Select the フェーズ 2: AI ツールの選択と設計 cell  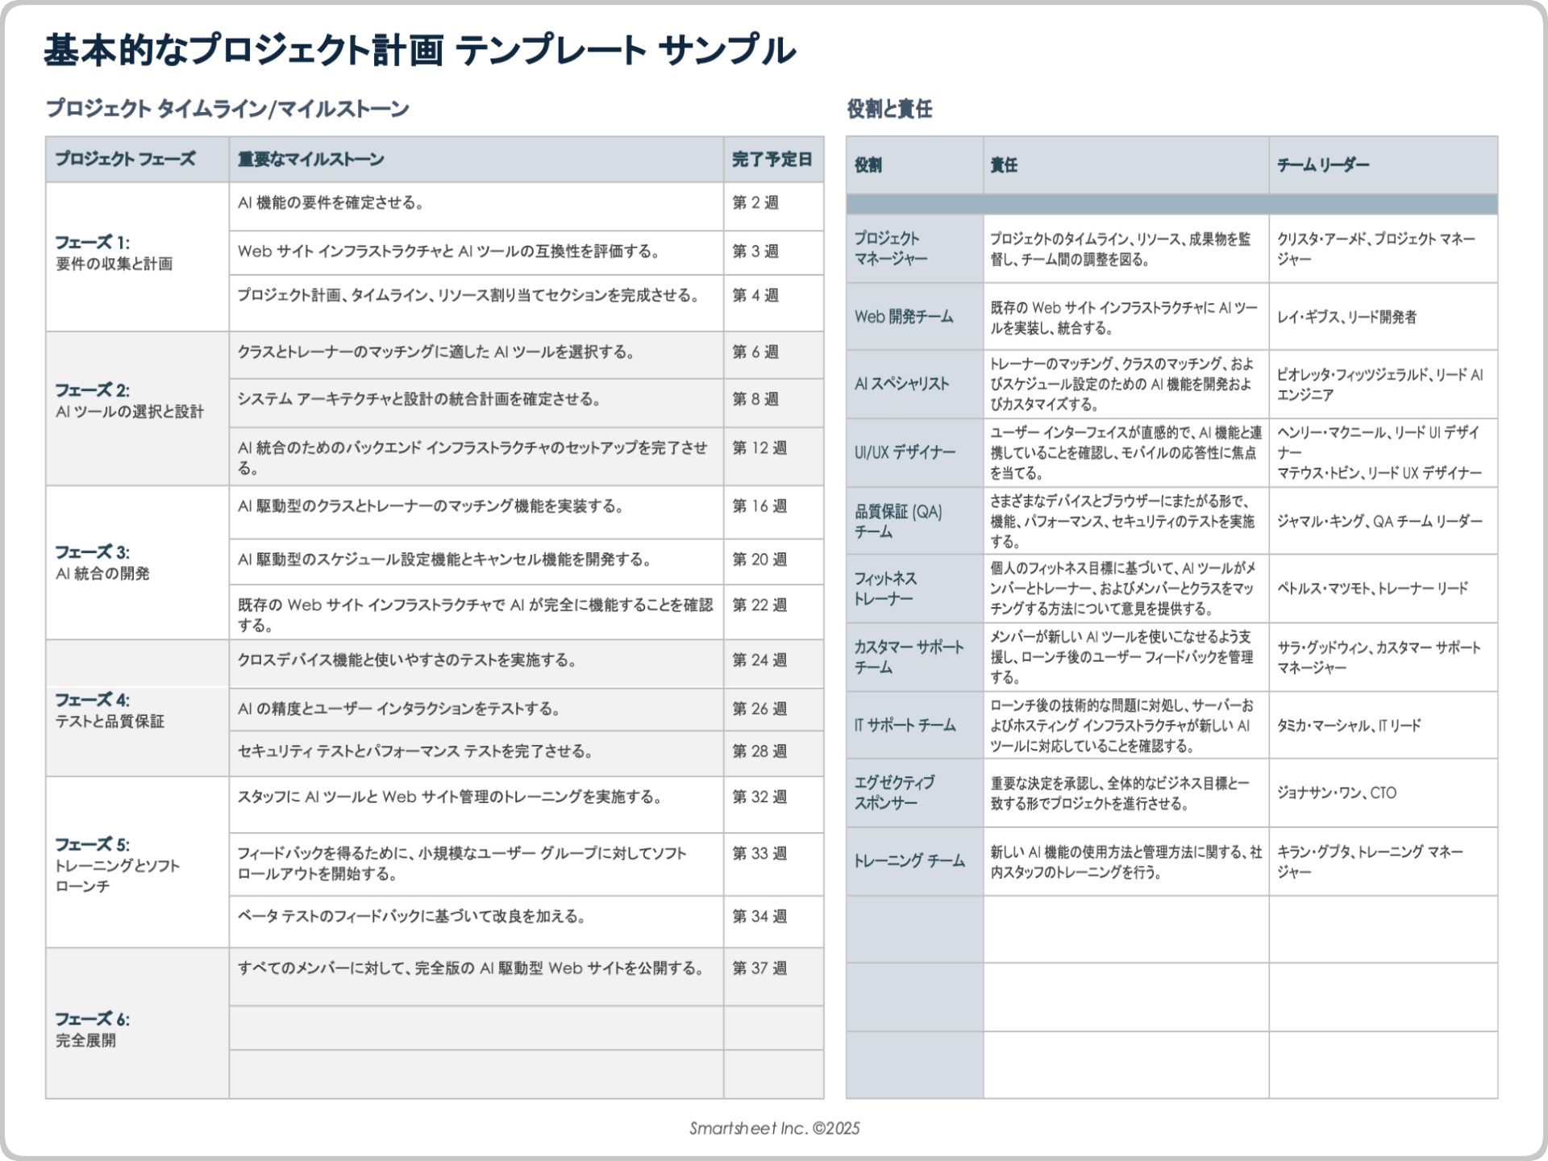[137, 408]
